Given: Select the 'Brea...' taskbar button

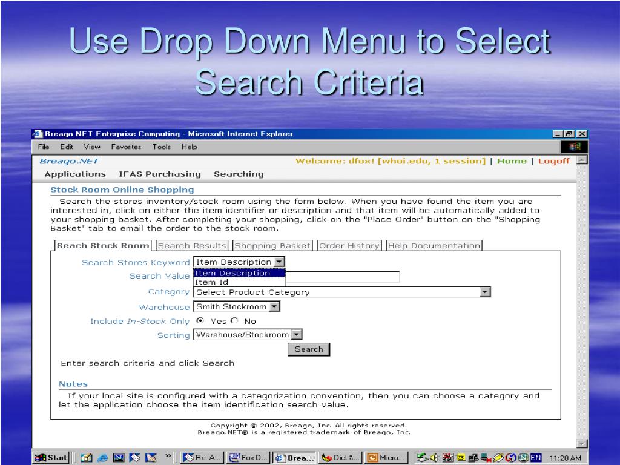Looking at the screenshot, I should [x=294, y=458].
